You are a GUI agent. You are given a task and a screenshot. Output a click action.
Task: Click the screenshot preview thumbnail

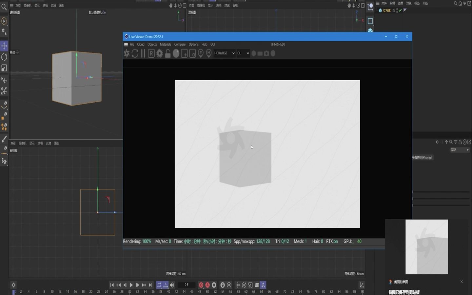(x=426, y=247)
